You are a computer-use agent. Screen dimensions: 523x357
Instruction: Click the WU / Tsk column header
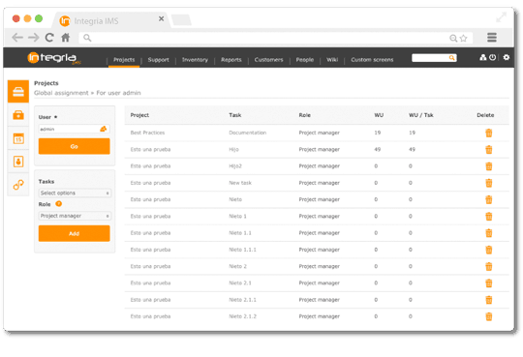click(x=421, y=115)
